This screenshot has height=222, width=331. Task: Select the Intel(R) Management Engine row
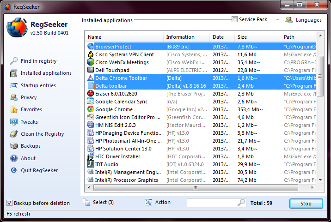click(x=201, y=172)
